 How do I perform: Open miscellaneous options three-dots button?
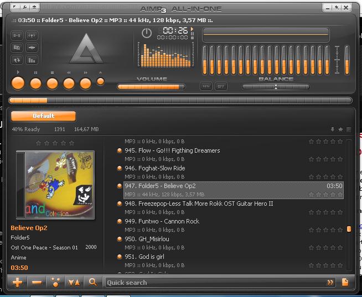[x=55, y=282]
